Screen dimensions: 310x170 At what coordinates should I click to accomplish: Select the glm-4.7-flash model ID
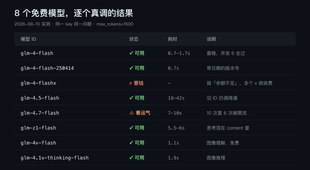pos(40,113)
